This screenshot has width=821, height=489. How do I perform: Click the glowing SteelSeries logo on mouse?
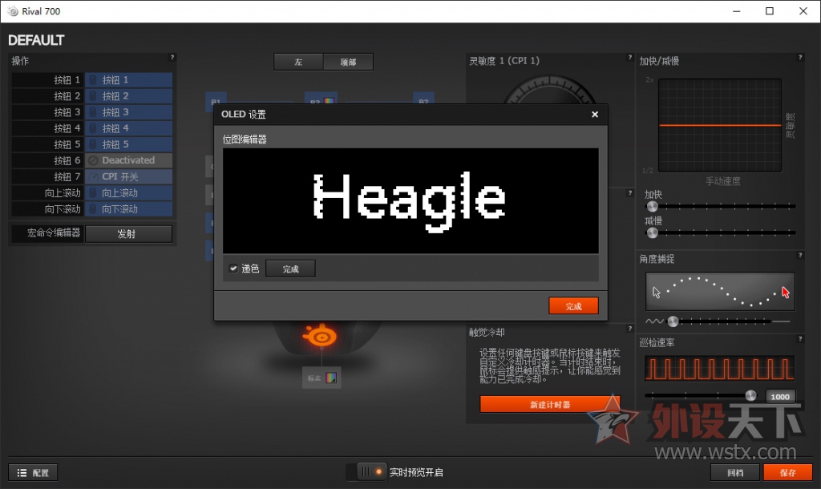tap(317, 337)
